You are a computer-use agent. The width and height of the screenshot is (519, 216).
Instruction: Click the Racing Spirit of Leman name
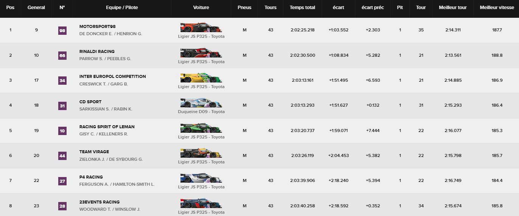tap(107, 127)
